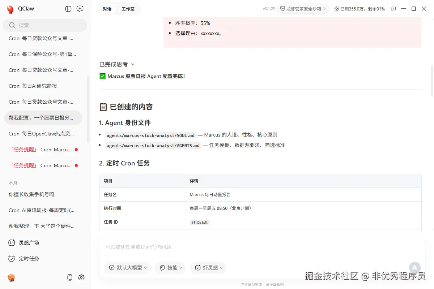Screen dimensions: 434x289
Task: Click the search input field
Action: click(x=45, y=25)
